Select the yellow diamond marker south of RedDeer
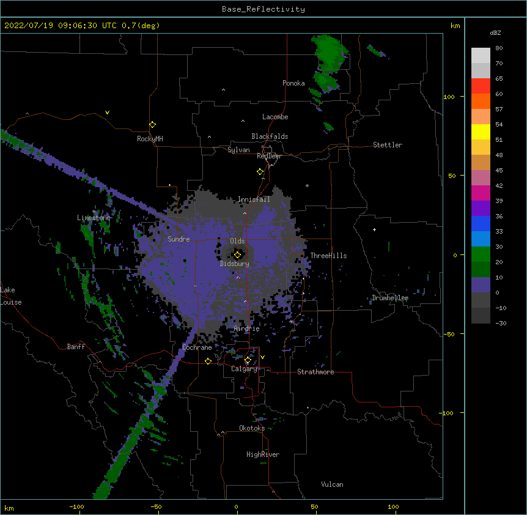 tap(260, 172)
